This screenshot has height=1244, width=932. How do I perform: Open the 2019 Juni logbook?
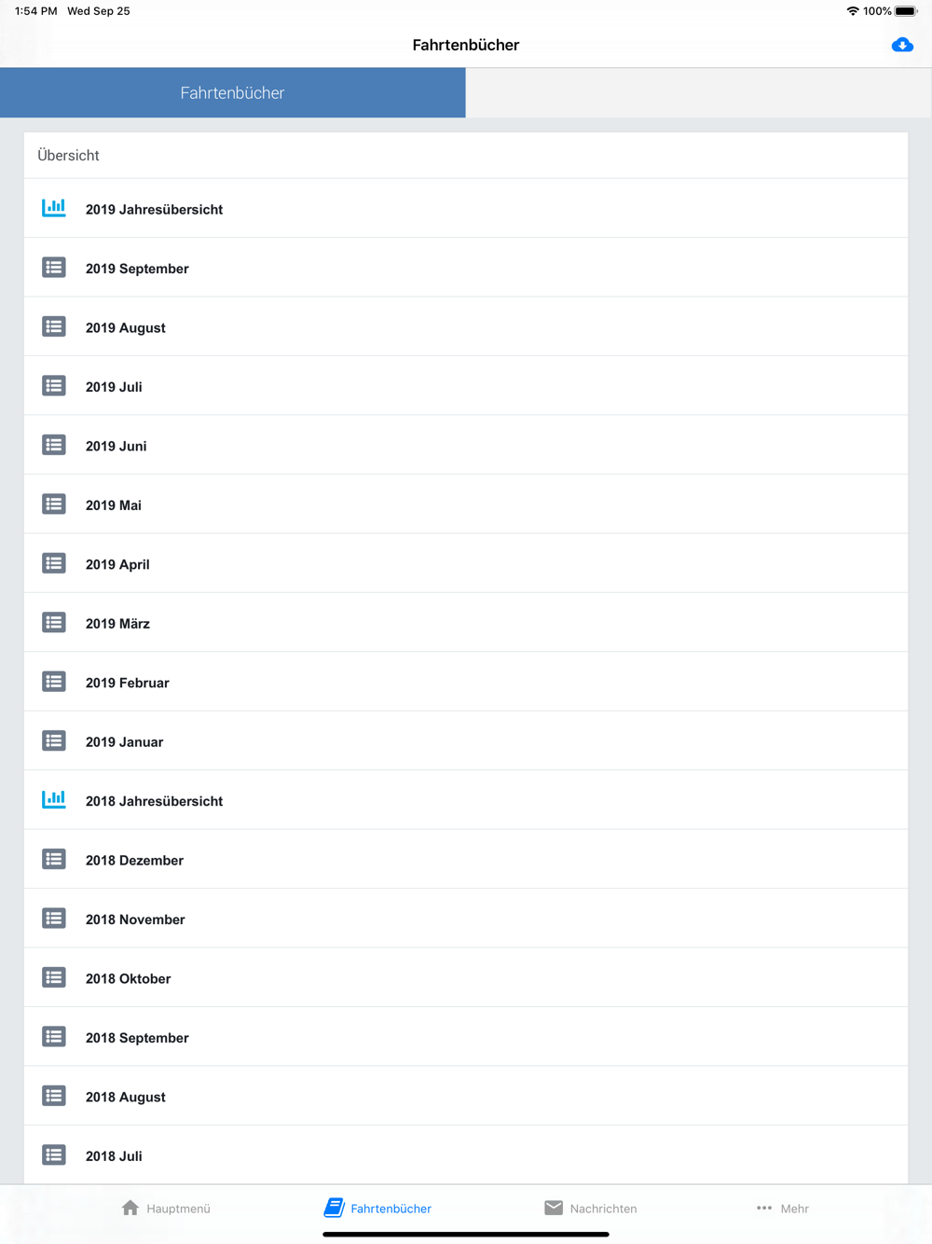[466, 445]
